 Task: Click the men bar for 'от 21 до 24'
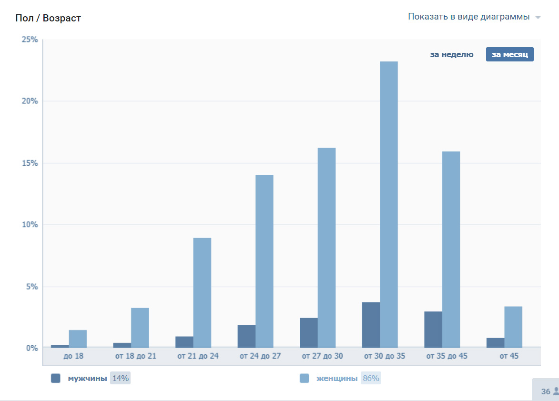click(x=184, y=342)
